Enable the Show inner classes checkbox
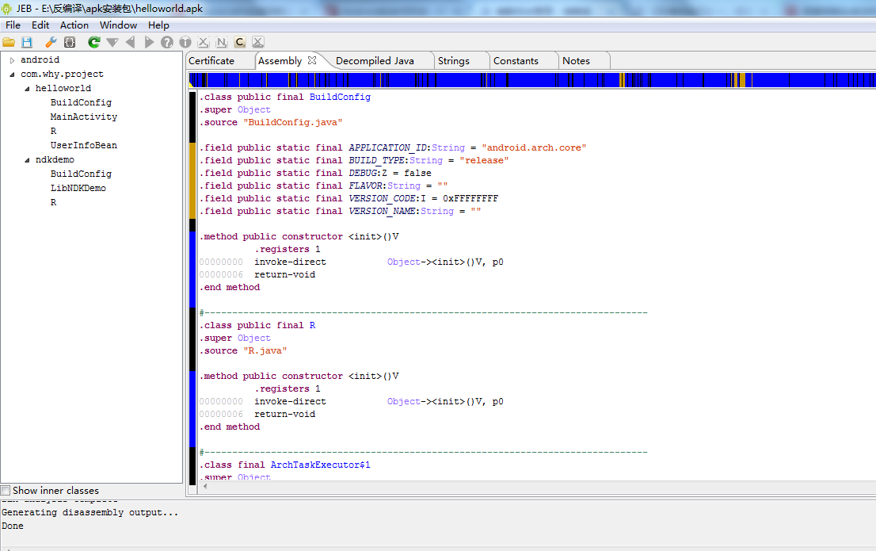This screenshot has width=876, height=551. (x=6, y=491)
